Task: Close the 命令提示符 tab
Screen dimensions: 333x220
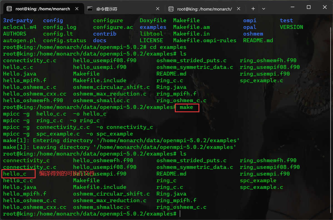Action: 158,9
